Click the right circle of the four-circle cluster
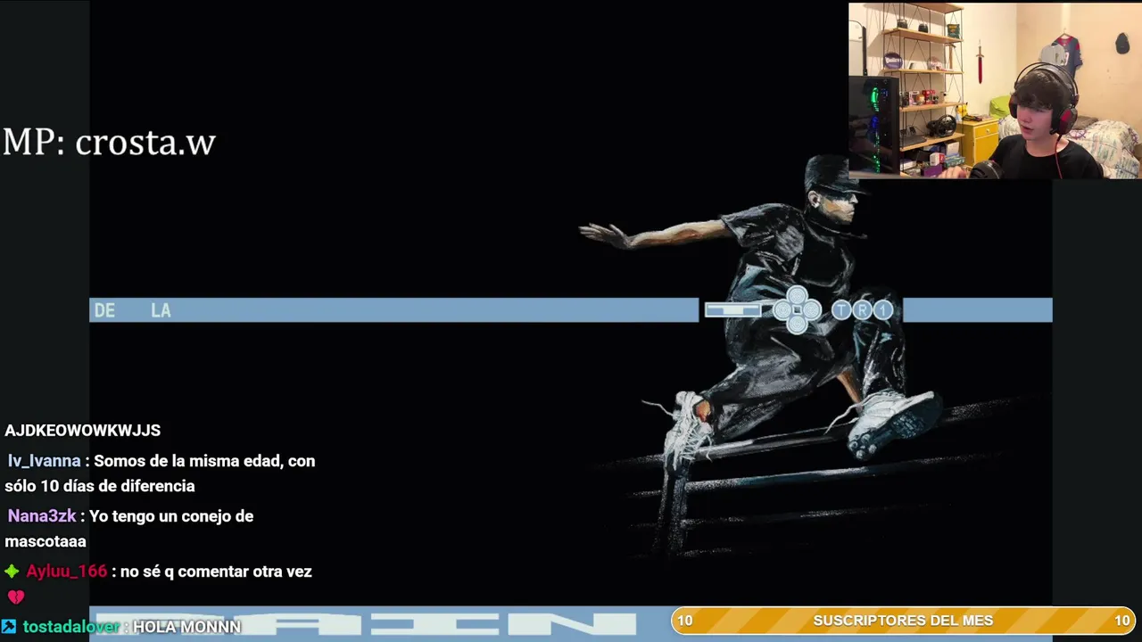Viewport: 1142px width, 642px height. pyautogui.click(x=811, y=310)
